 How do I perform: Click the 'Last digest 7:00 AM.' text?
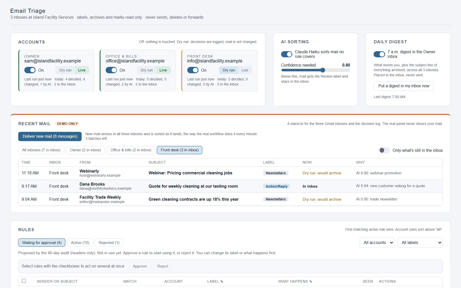click(x=390, y=97)
